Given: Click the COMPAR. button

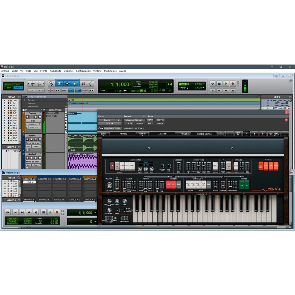Looking at the screenshot, I should [139, 124].
